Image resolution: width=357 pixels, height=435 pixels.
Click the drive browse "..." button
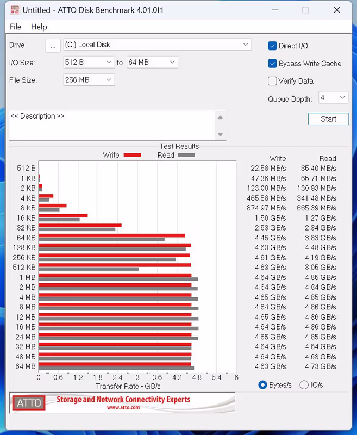(x=53, y=46)
